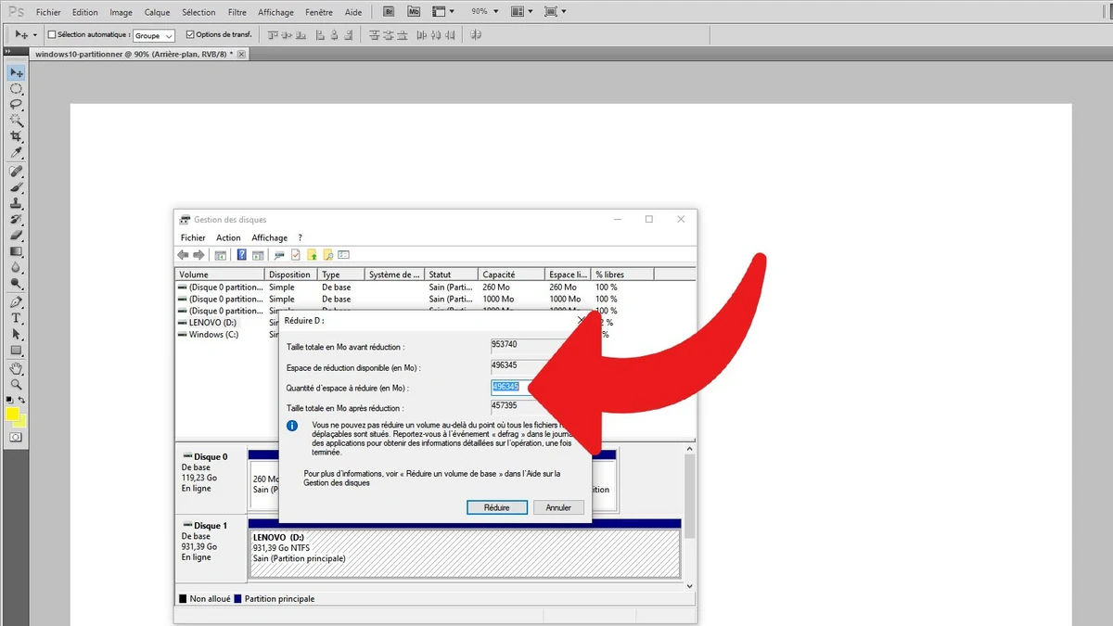
Task: Click the Réduire button
Action: (x=496, y=507)
